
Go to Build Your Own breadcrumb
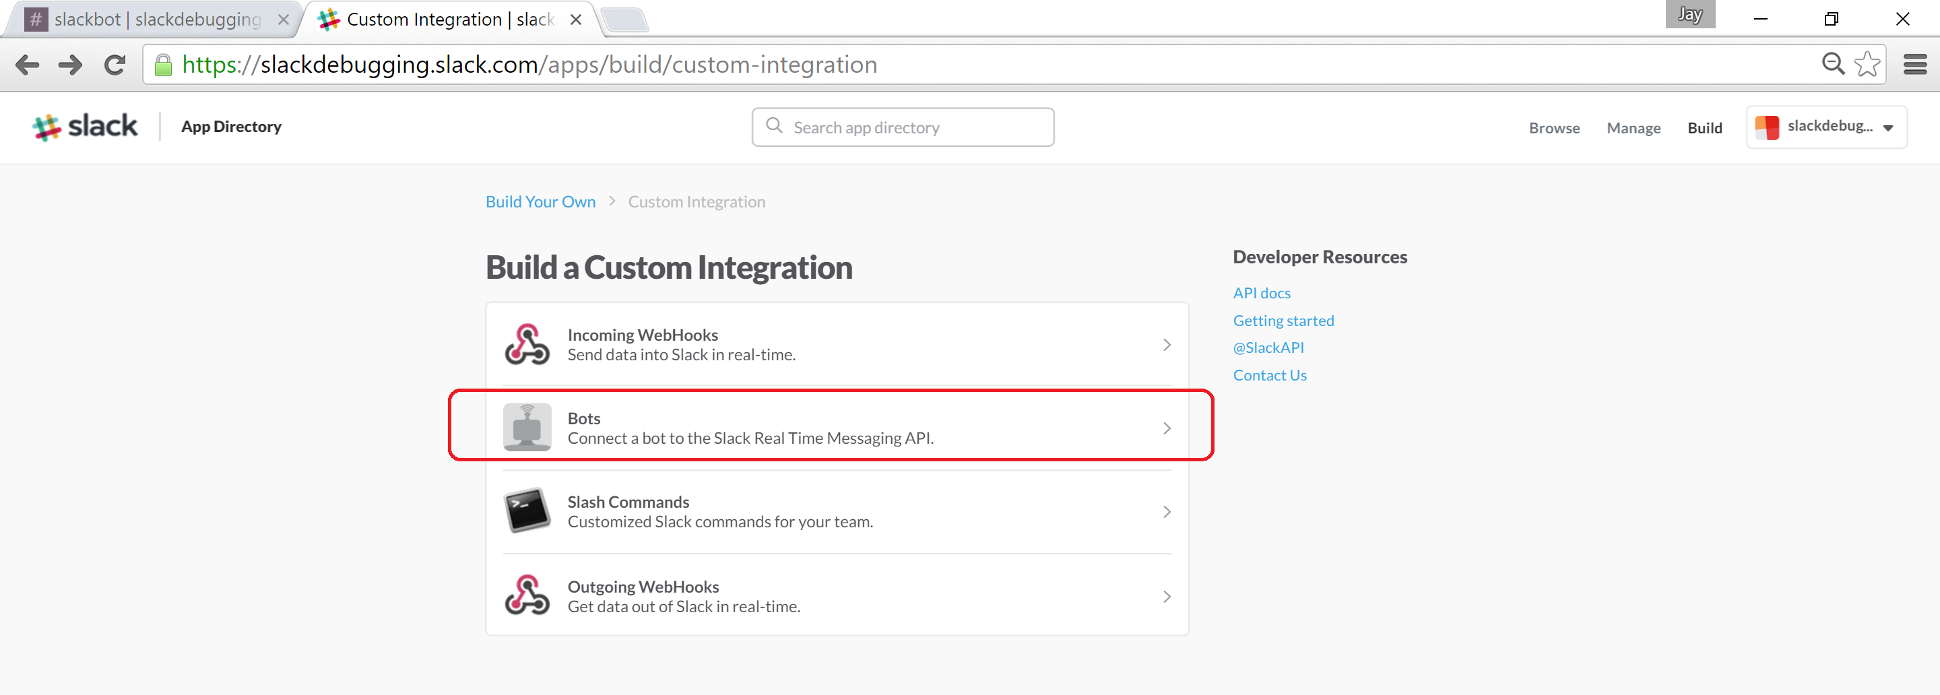pos(540,202)
